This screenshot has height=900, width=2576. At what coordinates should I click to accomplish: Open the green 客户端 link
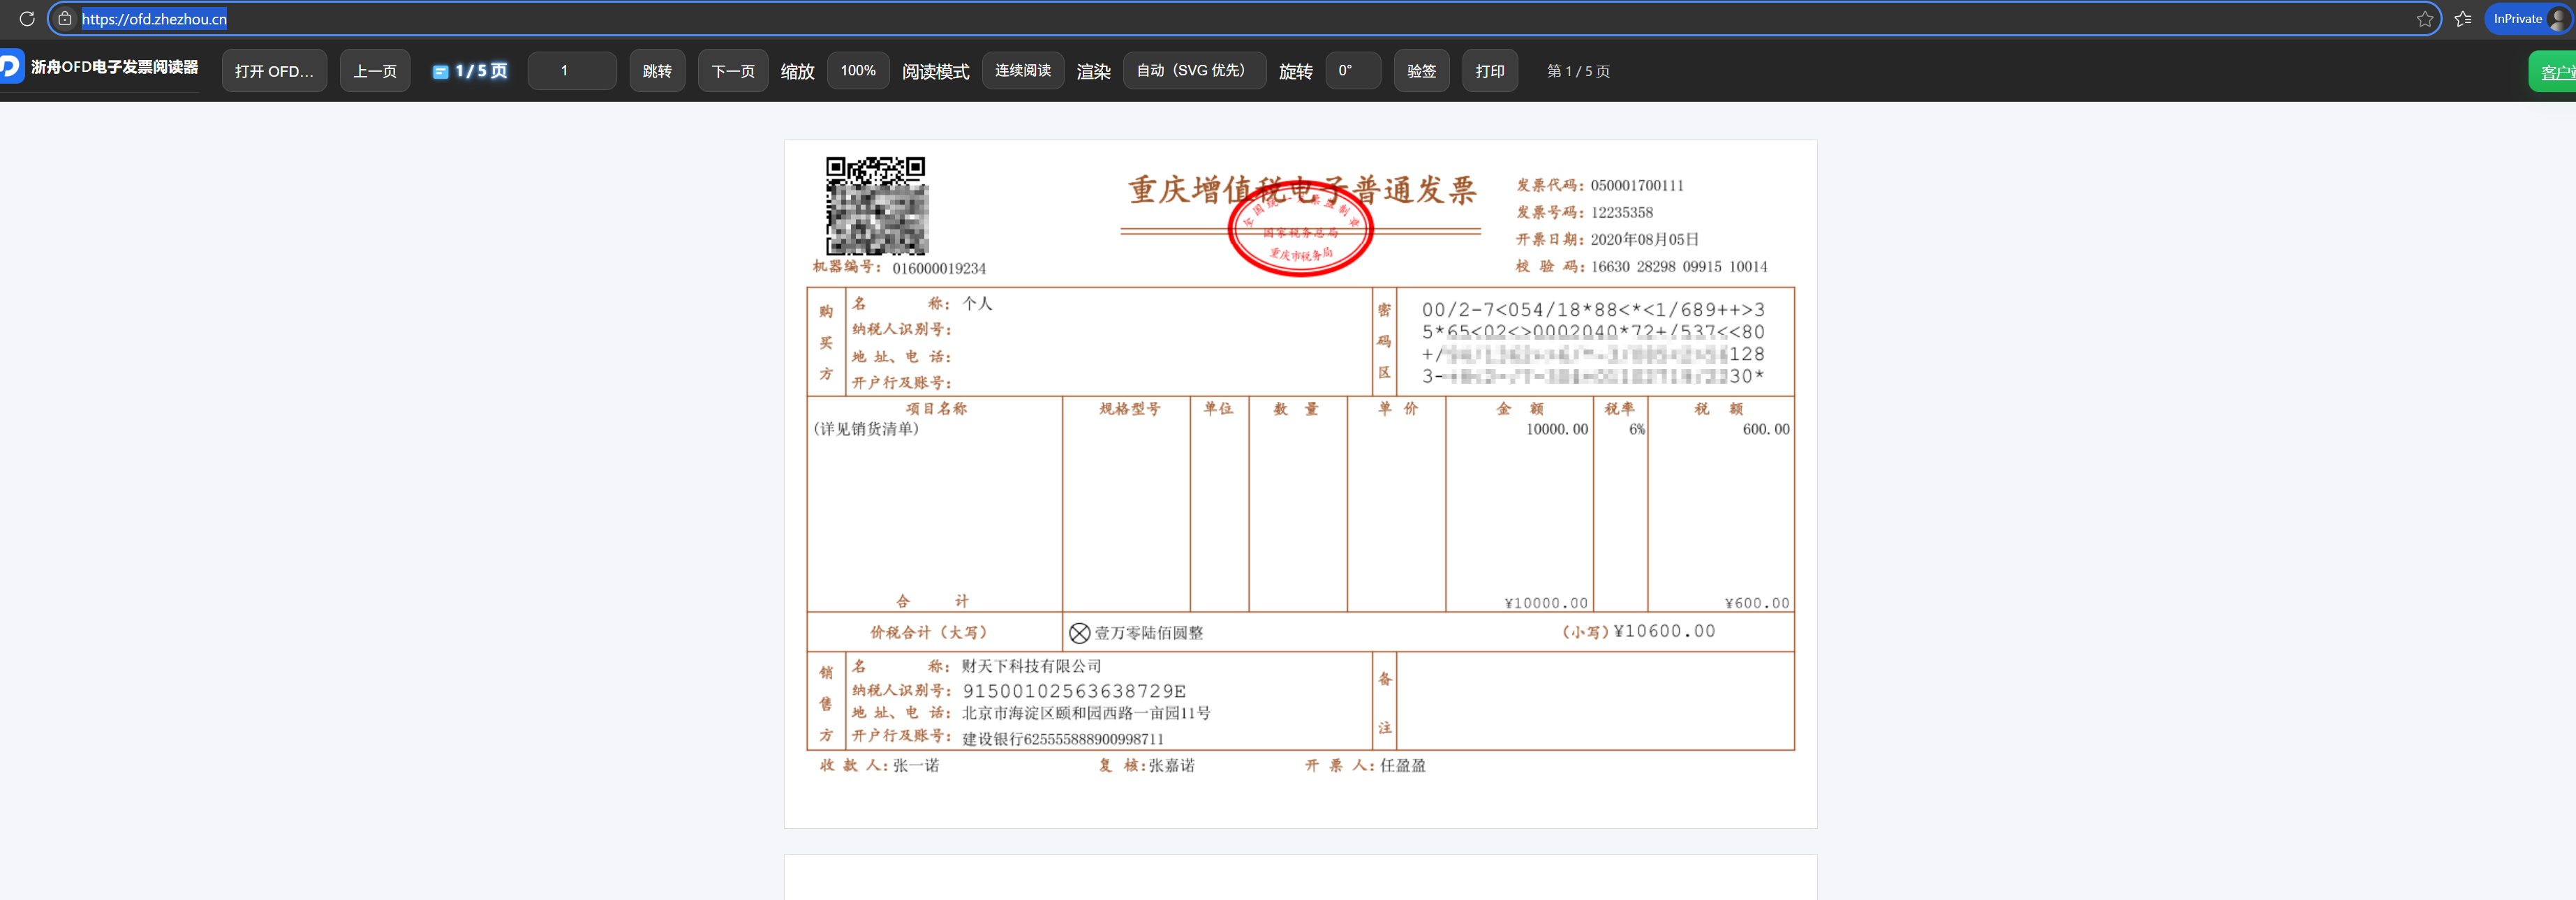click(2556, 71)
